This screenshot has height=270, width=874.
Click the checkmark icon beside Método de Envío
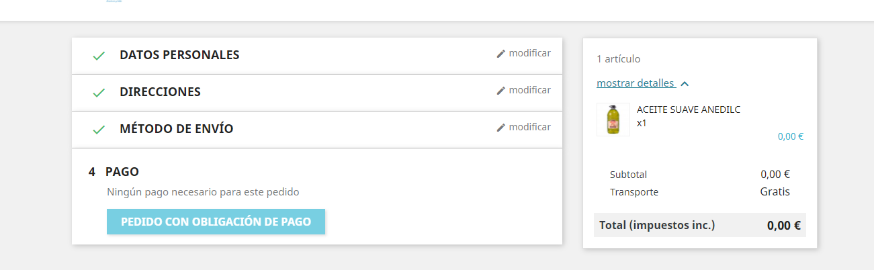(99, 129)
